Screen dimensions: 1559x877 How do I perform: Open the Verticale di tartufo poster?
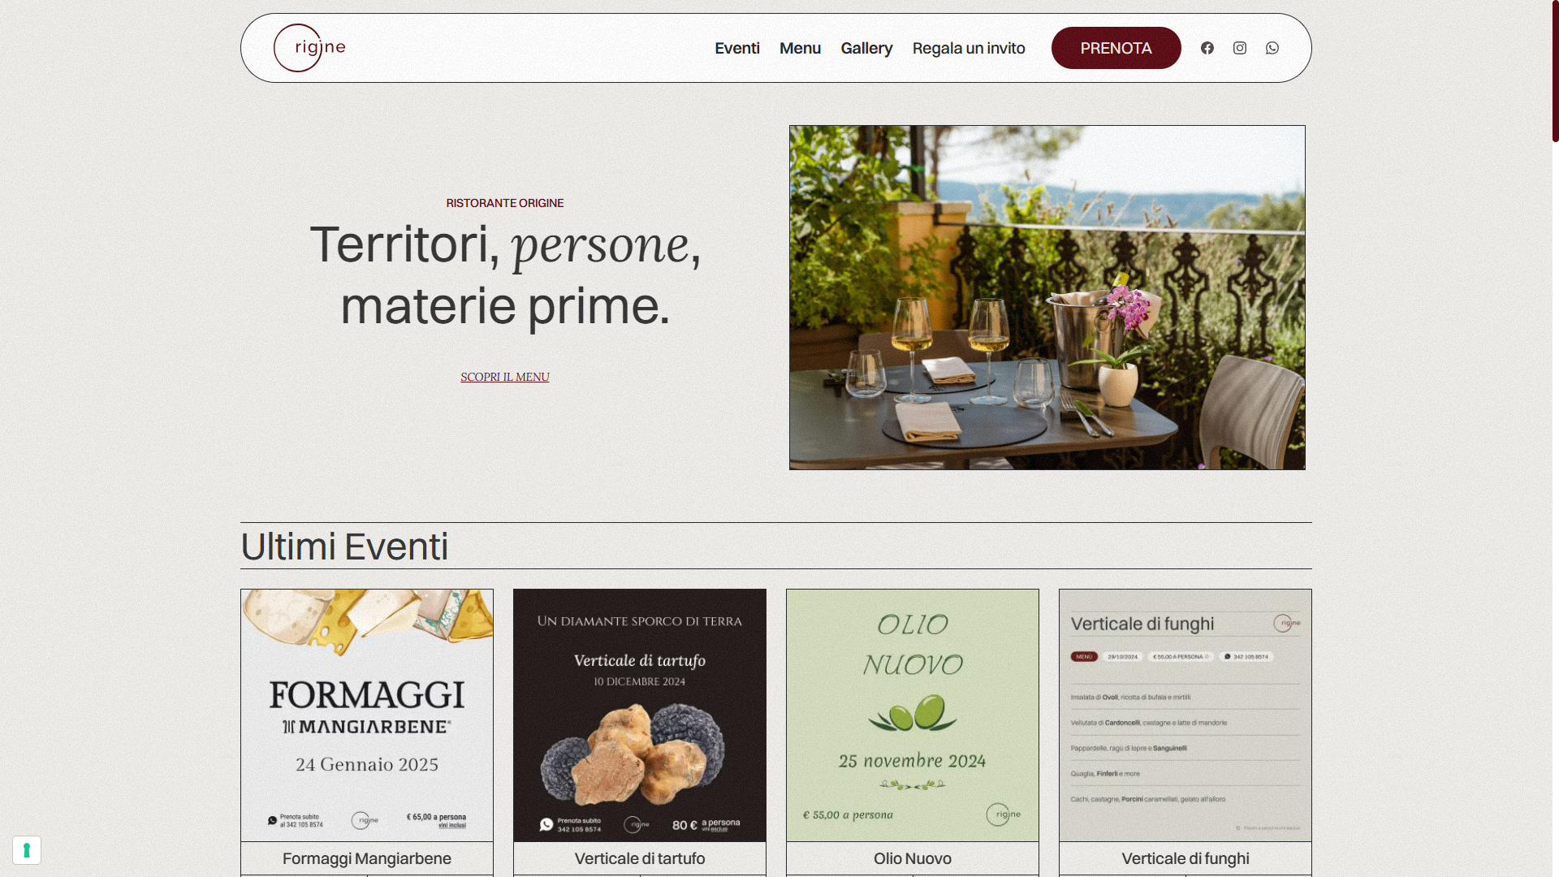640,715
